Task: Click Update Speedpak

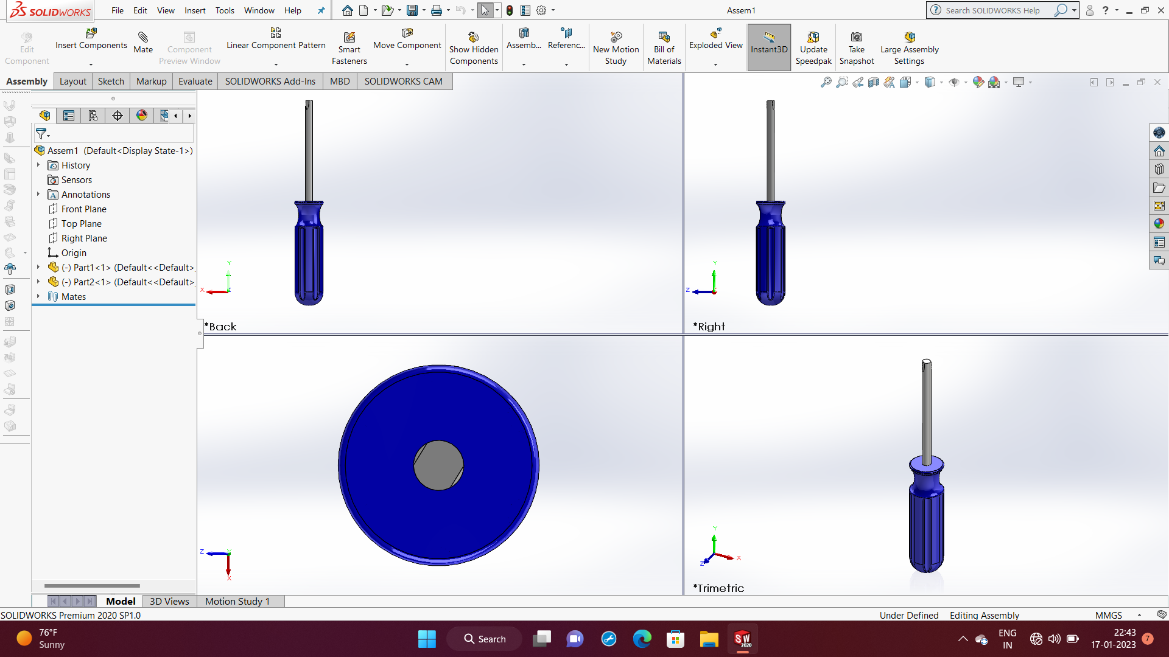Action: pos(813,48)
